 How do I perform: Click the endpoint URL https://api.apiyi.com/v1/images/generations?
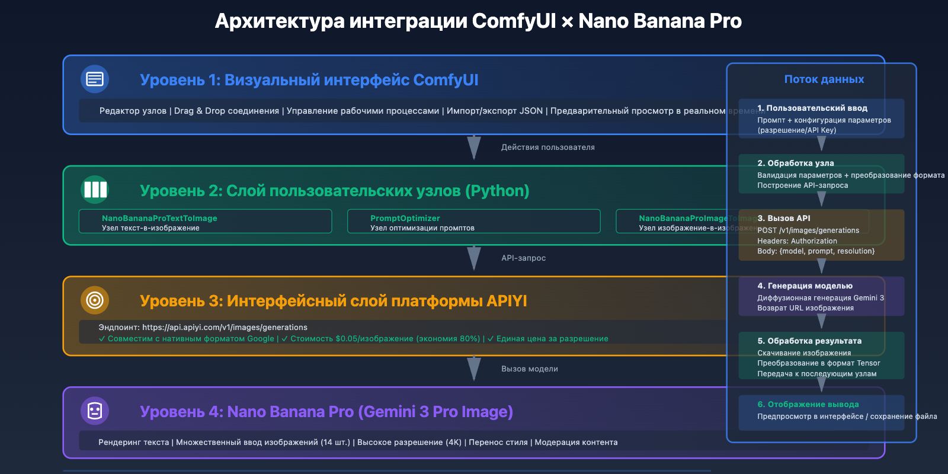coord(225,327)
